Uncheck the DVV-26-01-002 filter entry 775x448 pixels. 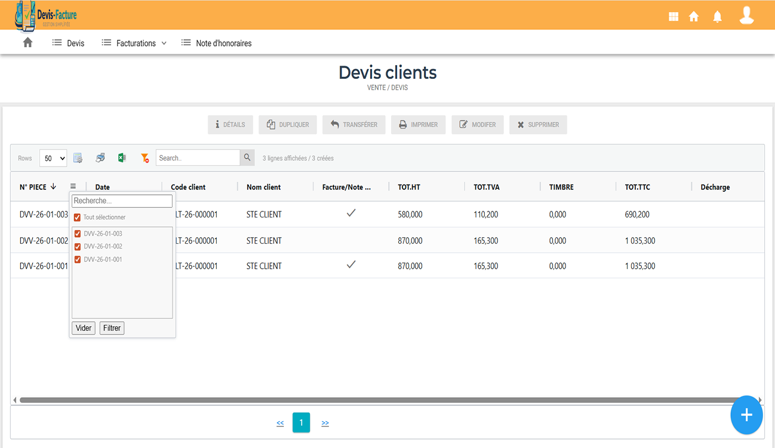(76, 246)
